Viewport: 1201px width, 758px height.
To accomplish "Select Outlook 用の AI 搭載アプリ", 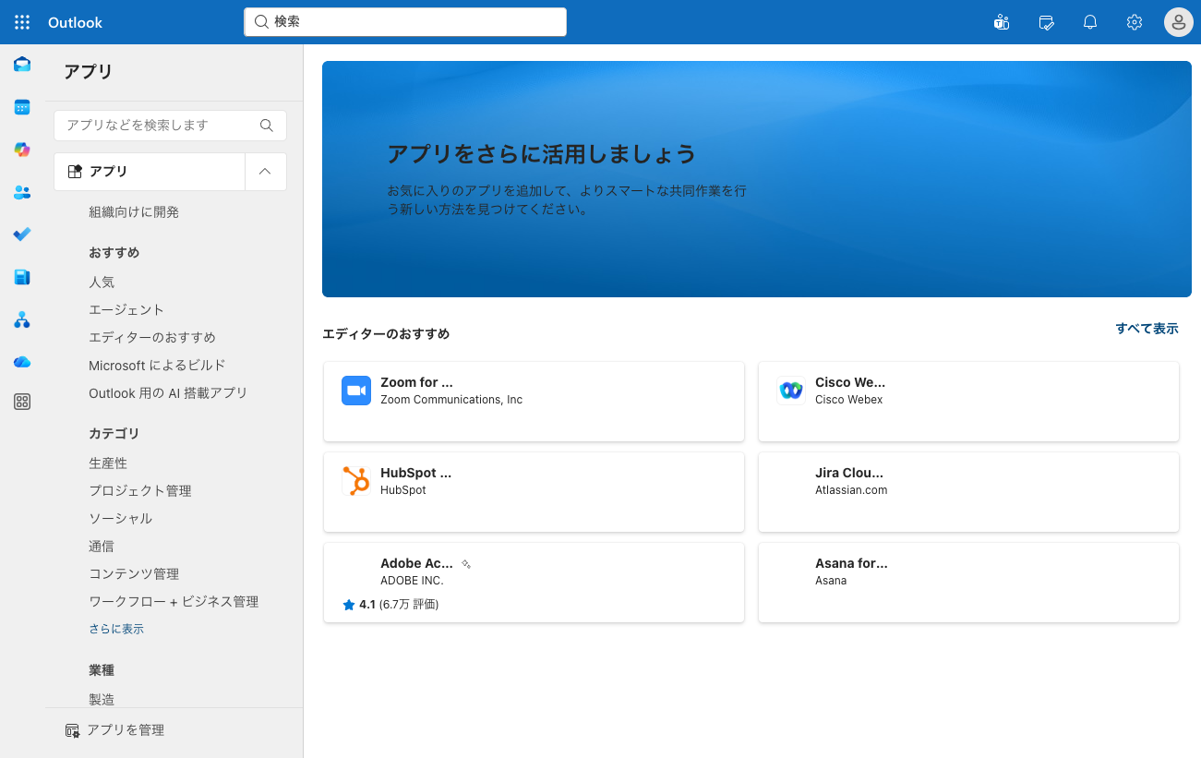I will click(x=168, y=392).
